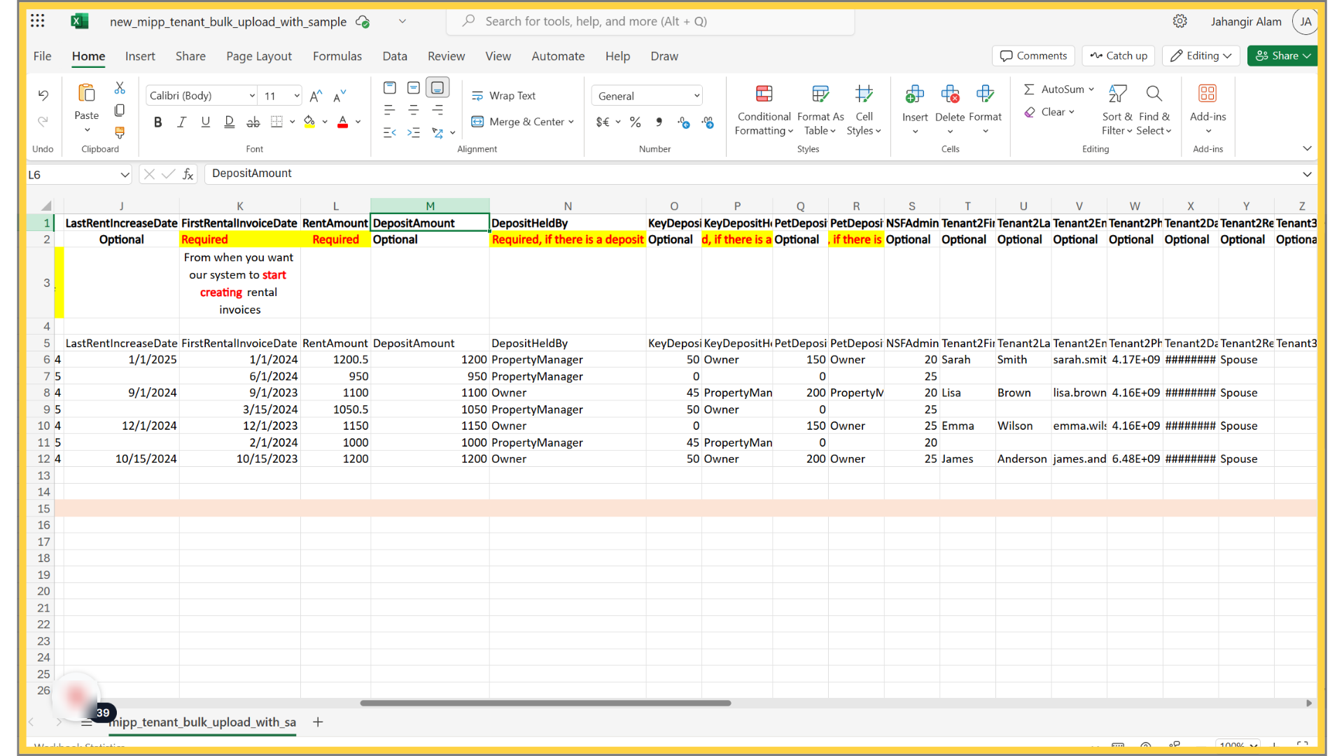Open Cell Styles gallery
The width and height of the screenshot is (1344, 756).
864,111
